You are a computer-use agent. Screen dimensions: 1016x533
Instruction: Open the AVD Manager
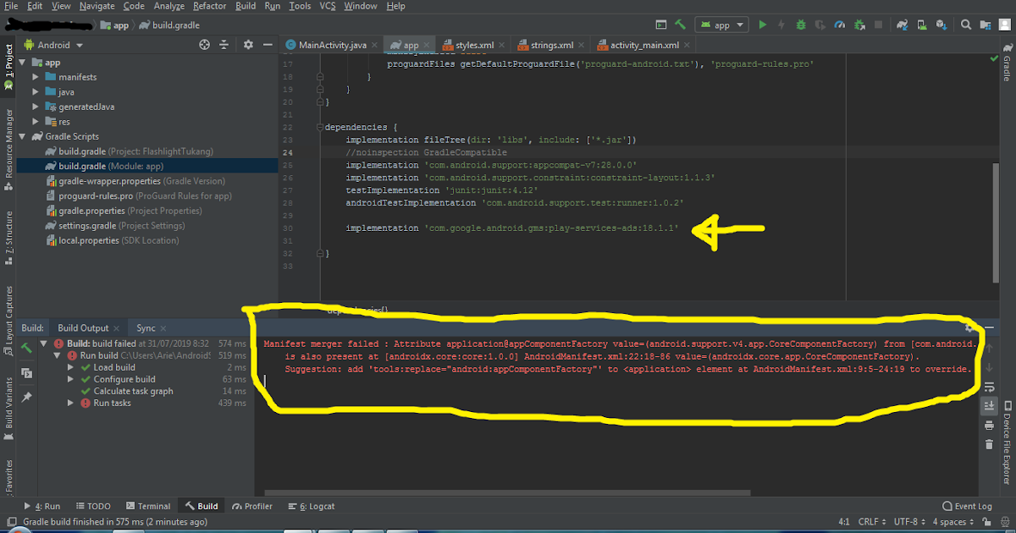click(923, 25)
